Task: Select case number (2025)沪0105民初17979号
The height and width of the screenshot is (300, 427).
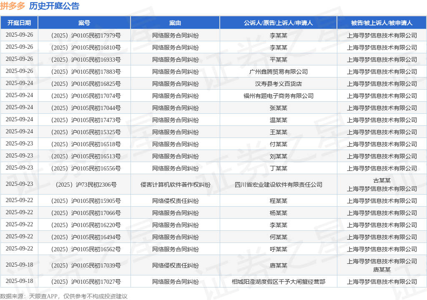Action: point(86,35)
